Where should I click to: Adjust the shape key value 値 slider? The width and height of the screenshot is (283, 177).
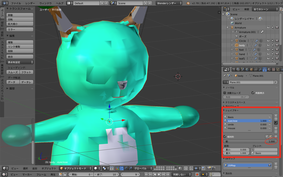point(250,141)
